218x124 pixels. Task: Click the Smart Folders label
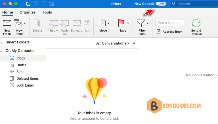(x=18, y=42)
